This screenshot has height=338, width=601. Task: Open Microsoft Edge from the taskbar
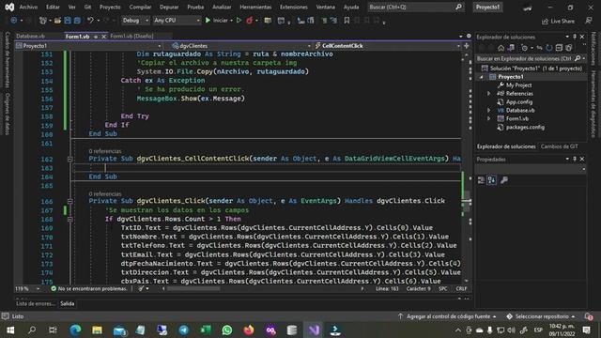(75, 330)
